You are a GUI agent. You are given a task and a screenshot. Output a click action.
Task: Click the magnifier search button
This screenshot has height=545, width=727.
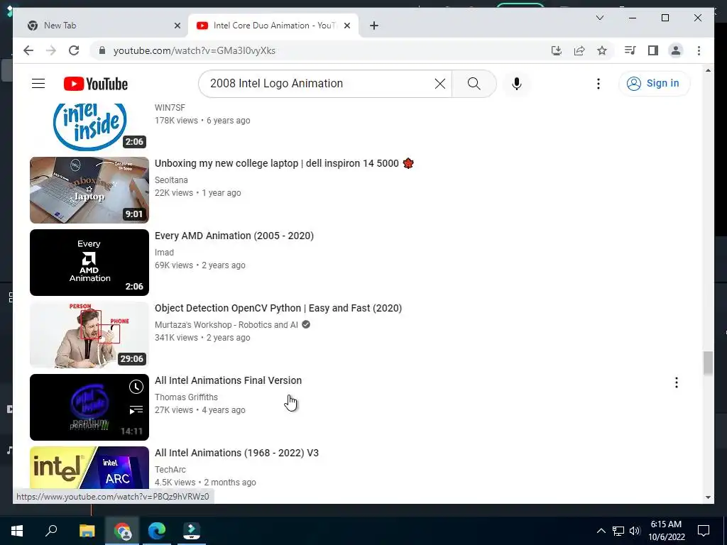(x=474, y=84)
